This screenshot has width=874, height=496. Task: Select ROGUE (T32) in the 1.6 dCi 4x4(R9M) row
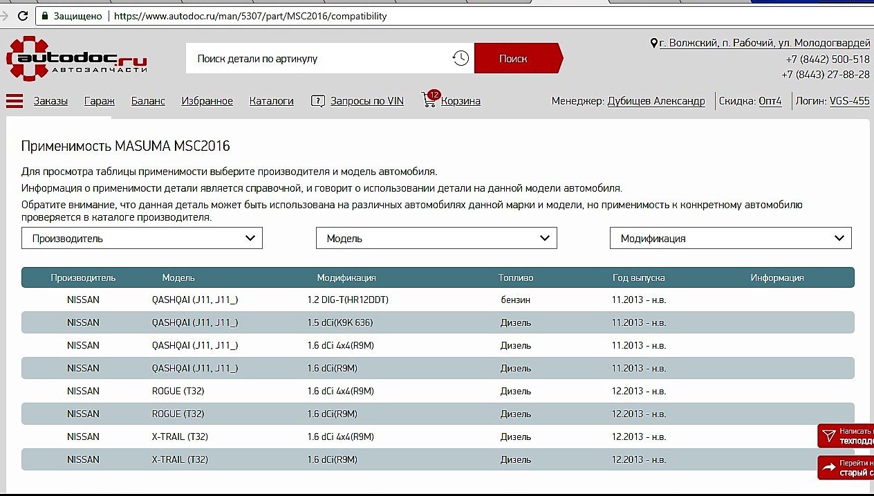[x=178, y=391]
